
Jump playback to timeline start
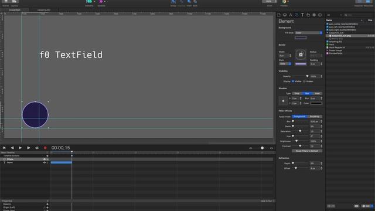coord(4,148)
